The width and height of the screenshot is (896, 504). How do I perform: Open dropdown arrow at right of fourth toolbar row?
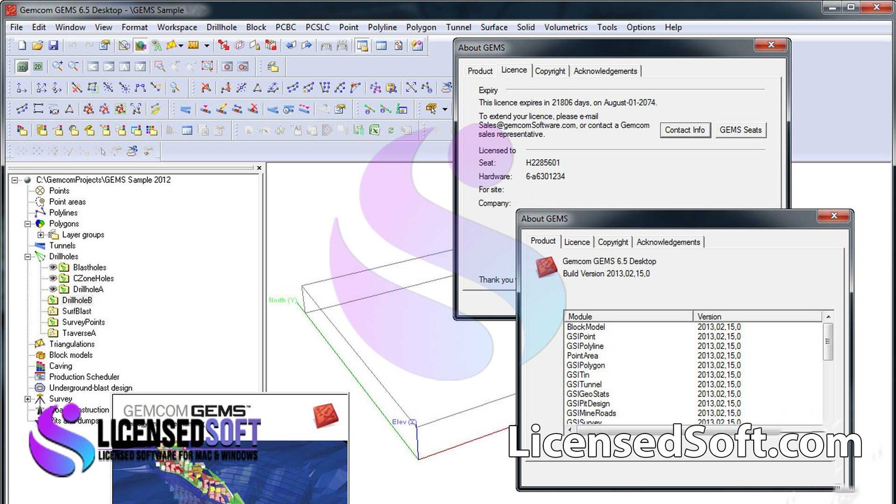[445, 109]
